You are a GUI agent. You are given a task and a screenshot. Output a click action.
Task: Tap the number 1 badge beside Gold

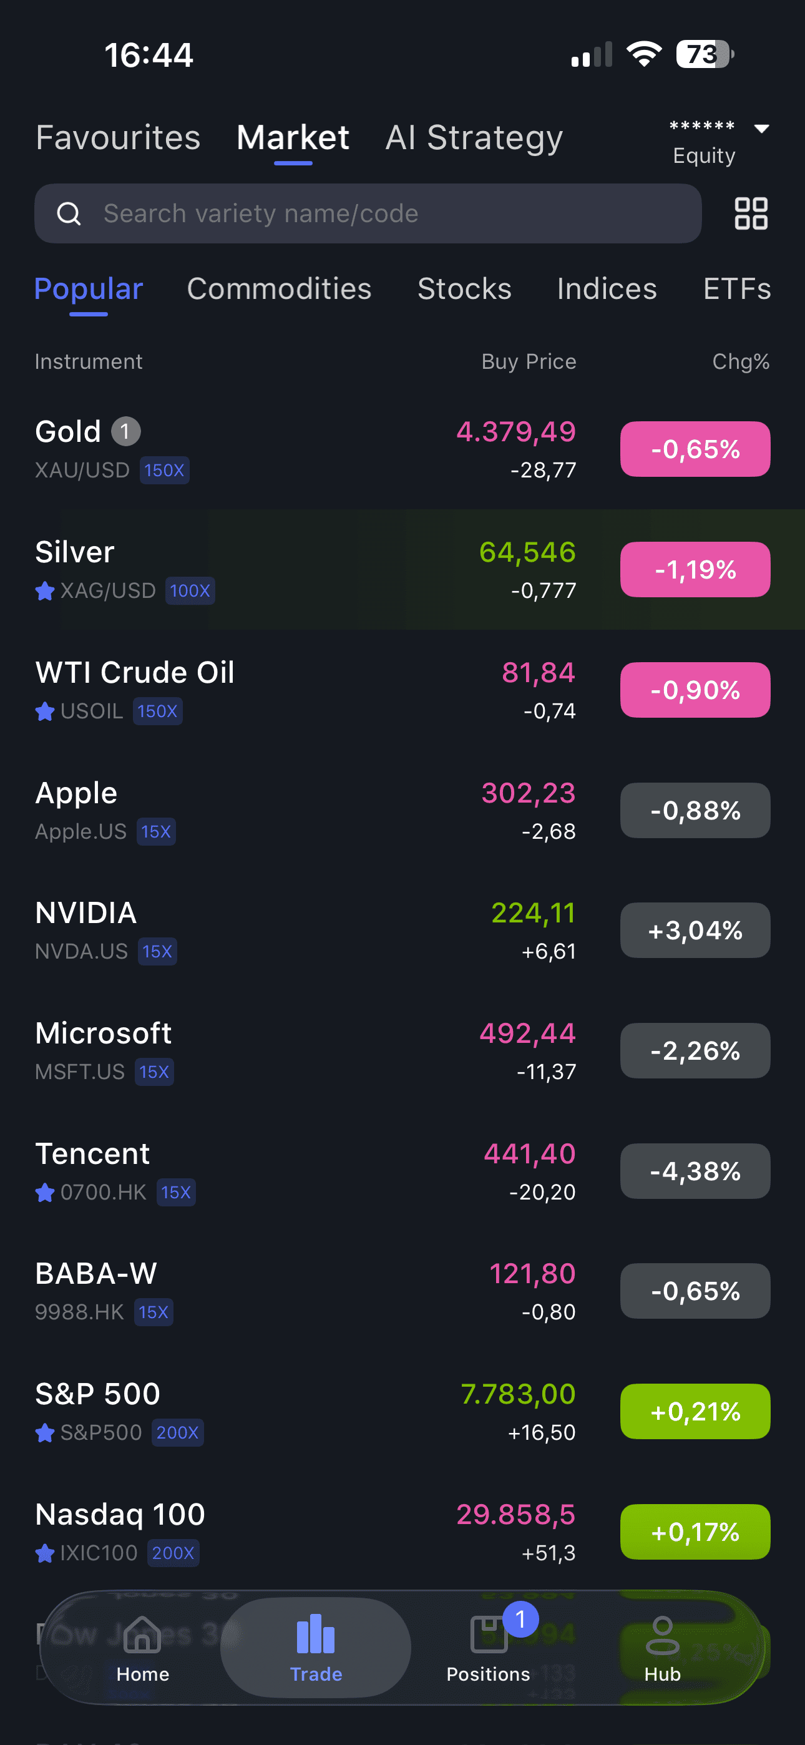(125, 431)
